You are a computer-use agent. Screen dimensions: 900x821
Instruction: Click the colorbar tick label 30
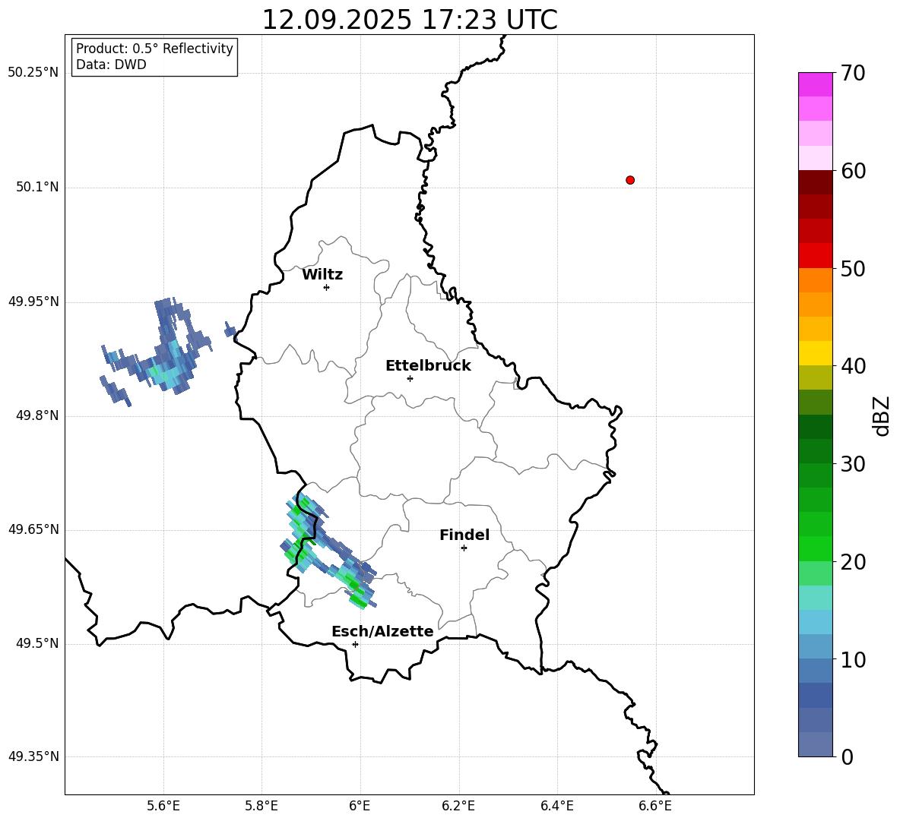point(852,464)
